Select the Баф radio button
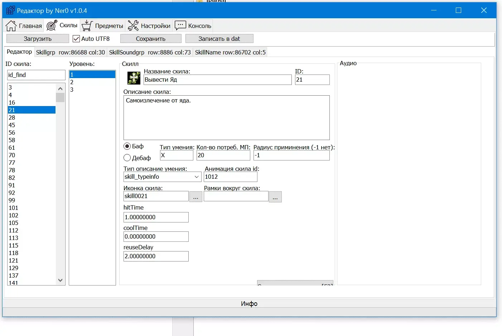This screenshot has height=336, width=502. pyautogui.click(x=127, y=146)
